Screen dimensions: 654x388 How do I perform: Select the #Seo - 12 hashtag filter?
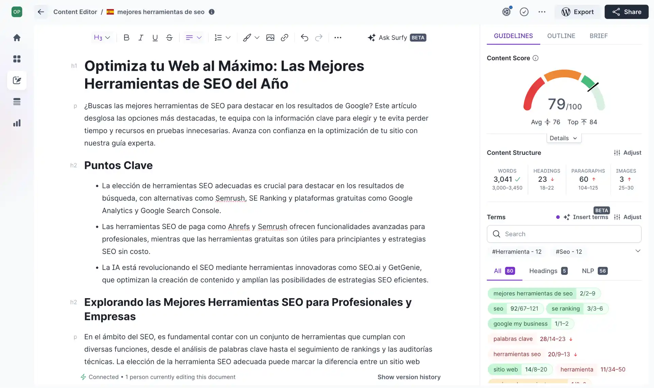tap(569, 252)
